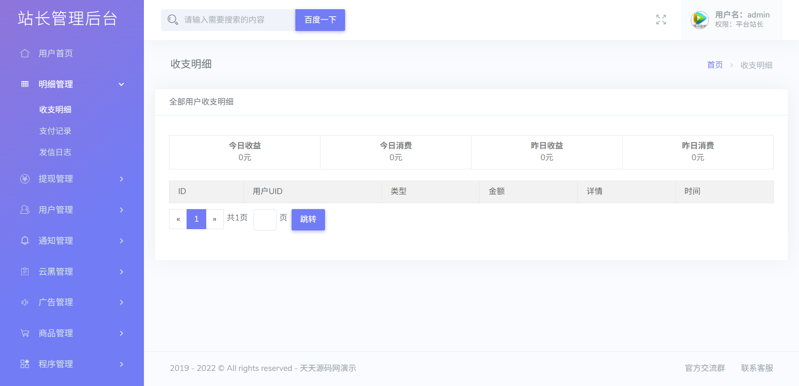Click the 明细管理 grid icon in sidebar
Viewport: 799px width, 386px height.
coord(25,84)
